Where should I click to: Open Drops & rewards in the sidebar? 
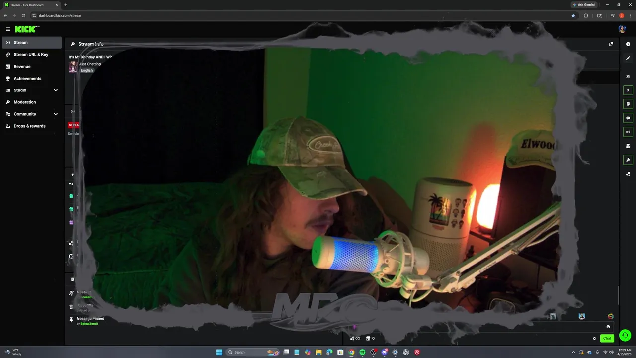(32, 126)
